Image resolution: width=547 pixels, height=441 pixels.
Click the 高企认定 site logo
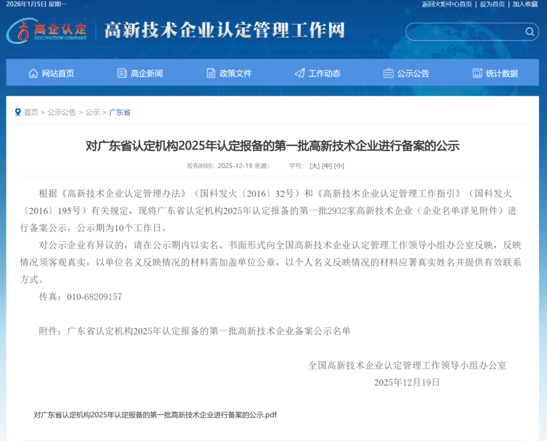click(47, 31)
